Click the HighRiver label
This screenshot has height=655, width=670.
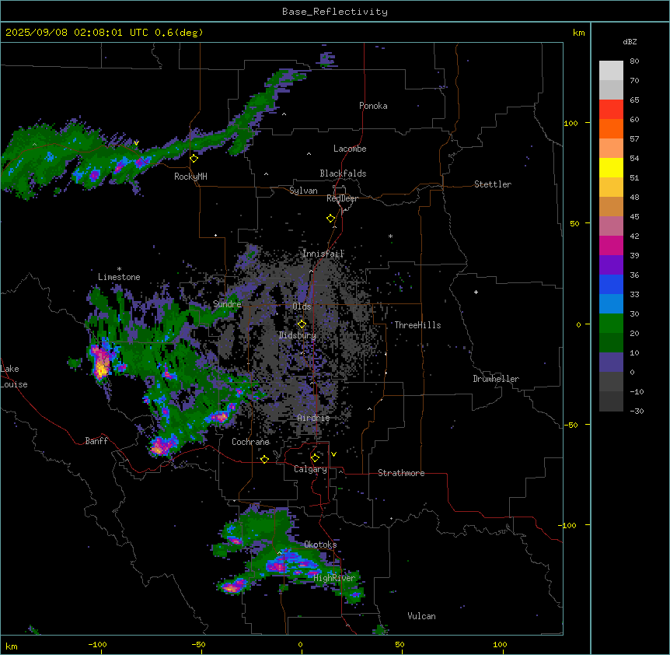click(x=334, y=578)
